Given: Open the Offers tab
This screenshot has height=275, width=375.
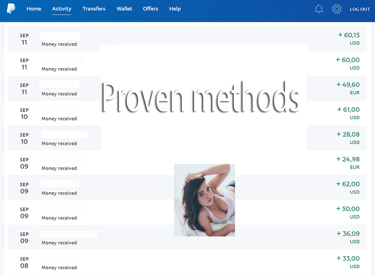Looking at the screenshot, I should coord(150,9).
